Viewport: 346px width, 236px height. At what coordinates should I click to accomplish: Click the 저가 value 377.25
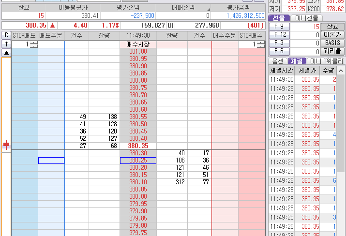click(x=296, y=9)
